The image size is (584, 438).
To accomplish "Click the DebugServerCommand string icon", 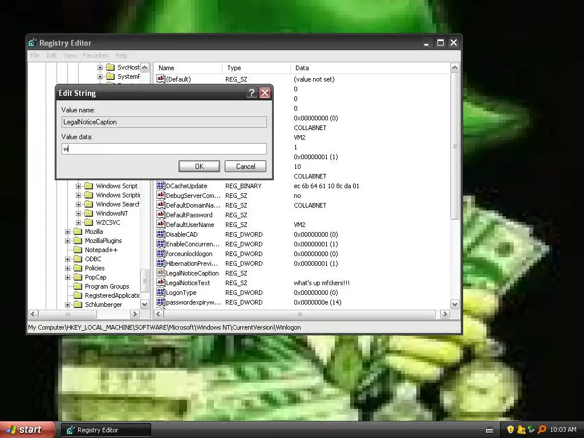I will [160, 195].
